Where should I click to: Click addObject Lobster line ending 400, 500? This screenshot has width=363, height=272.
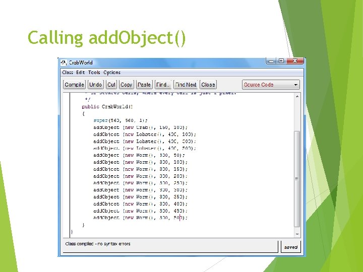pos(145,148)
